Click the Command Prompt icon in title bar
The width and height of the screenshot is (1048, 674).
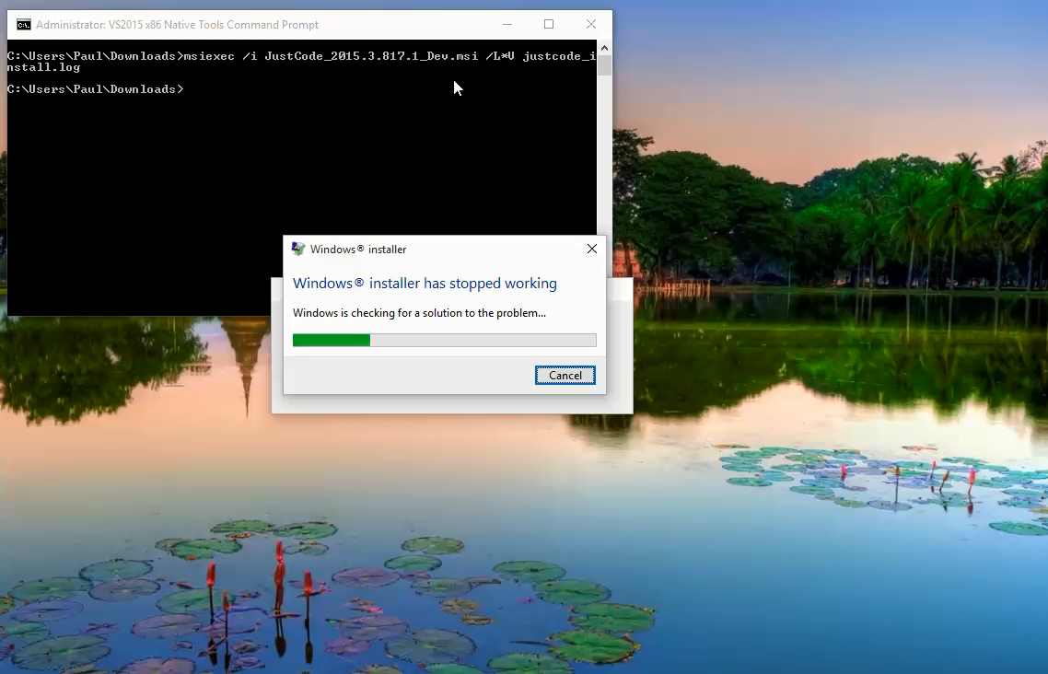tap(23, 25)
